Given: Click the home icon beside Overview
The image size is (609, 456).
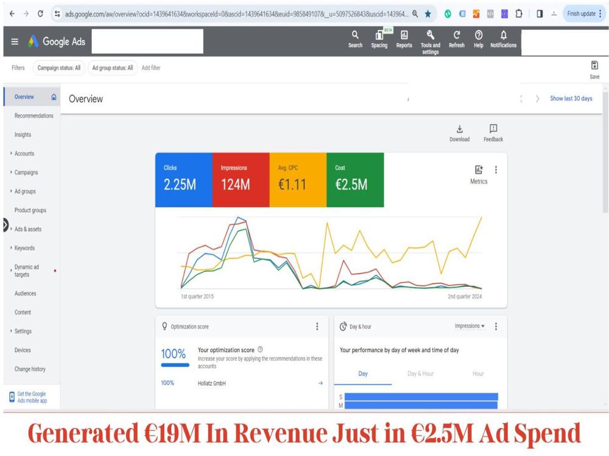Looking at the screenshot, I should point(54,97).
